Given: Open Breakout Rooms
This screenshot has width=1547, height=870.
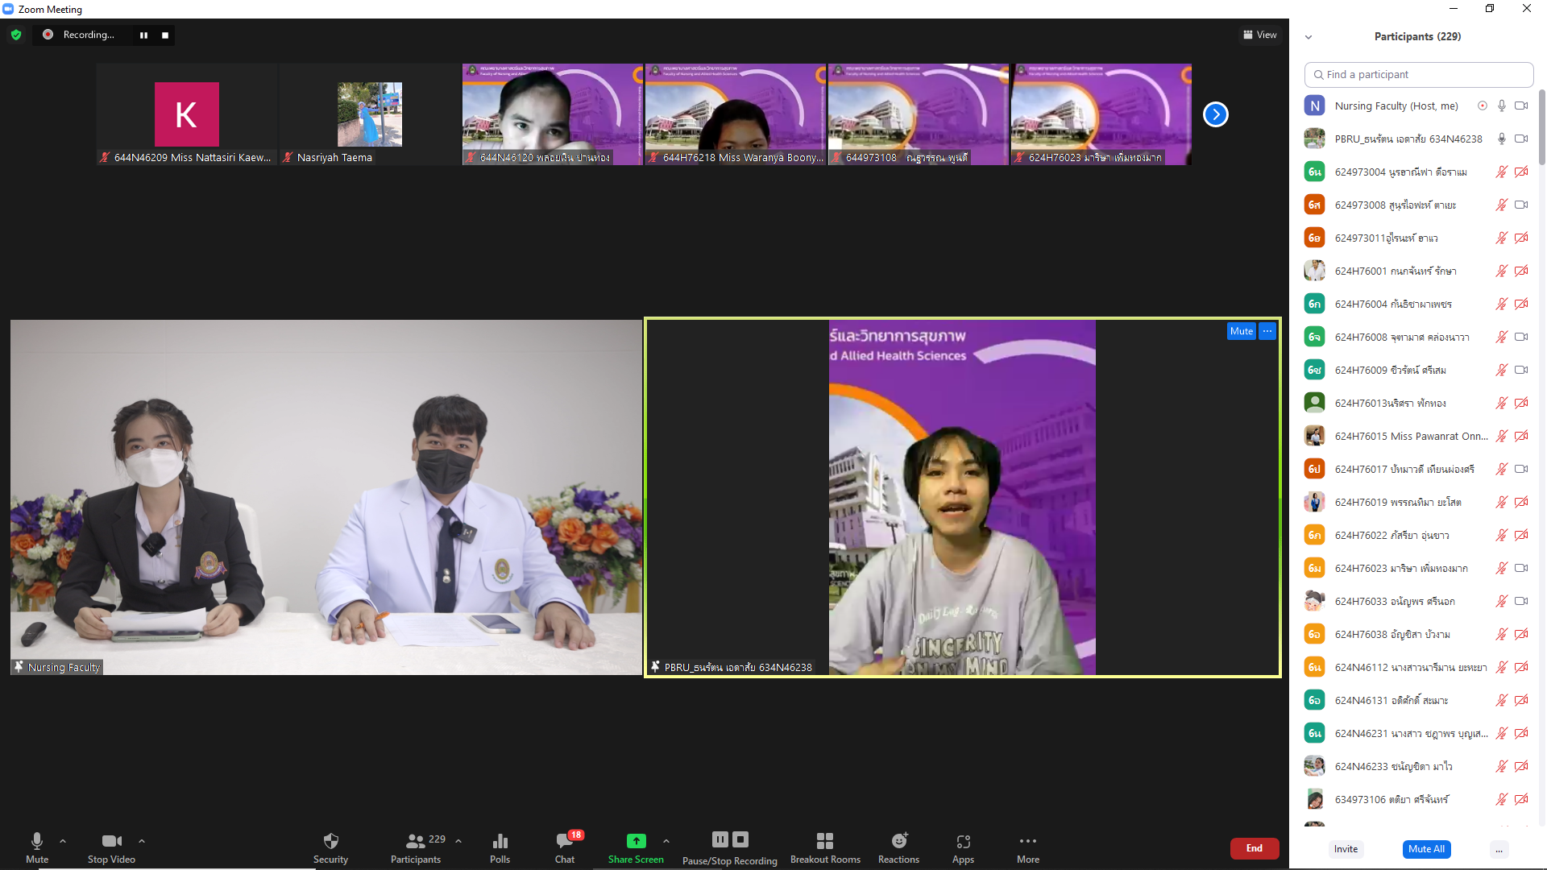Looking at the screenshot, I should point(825,841).
